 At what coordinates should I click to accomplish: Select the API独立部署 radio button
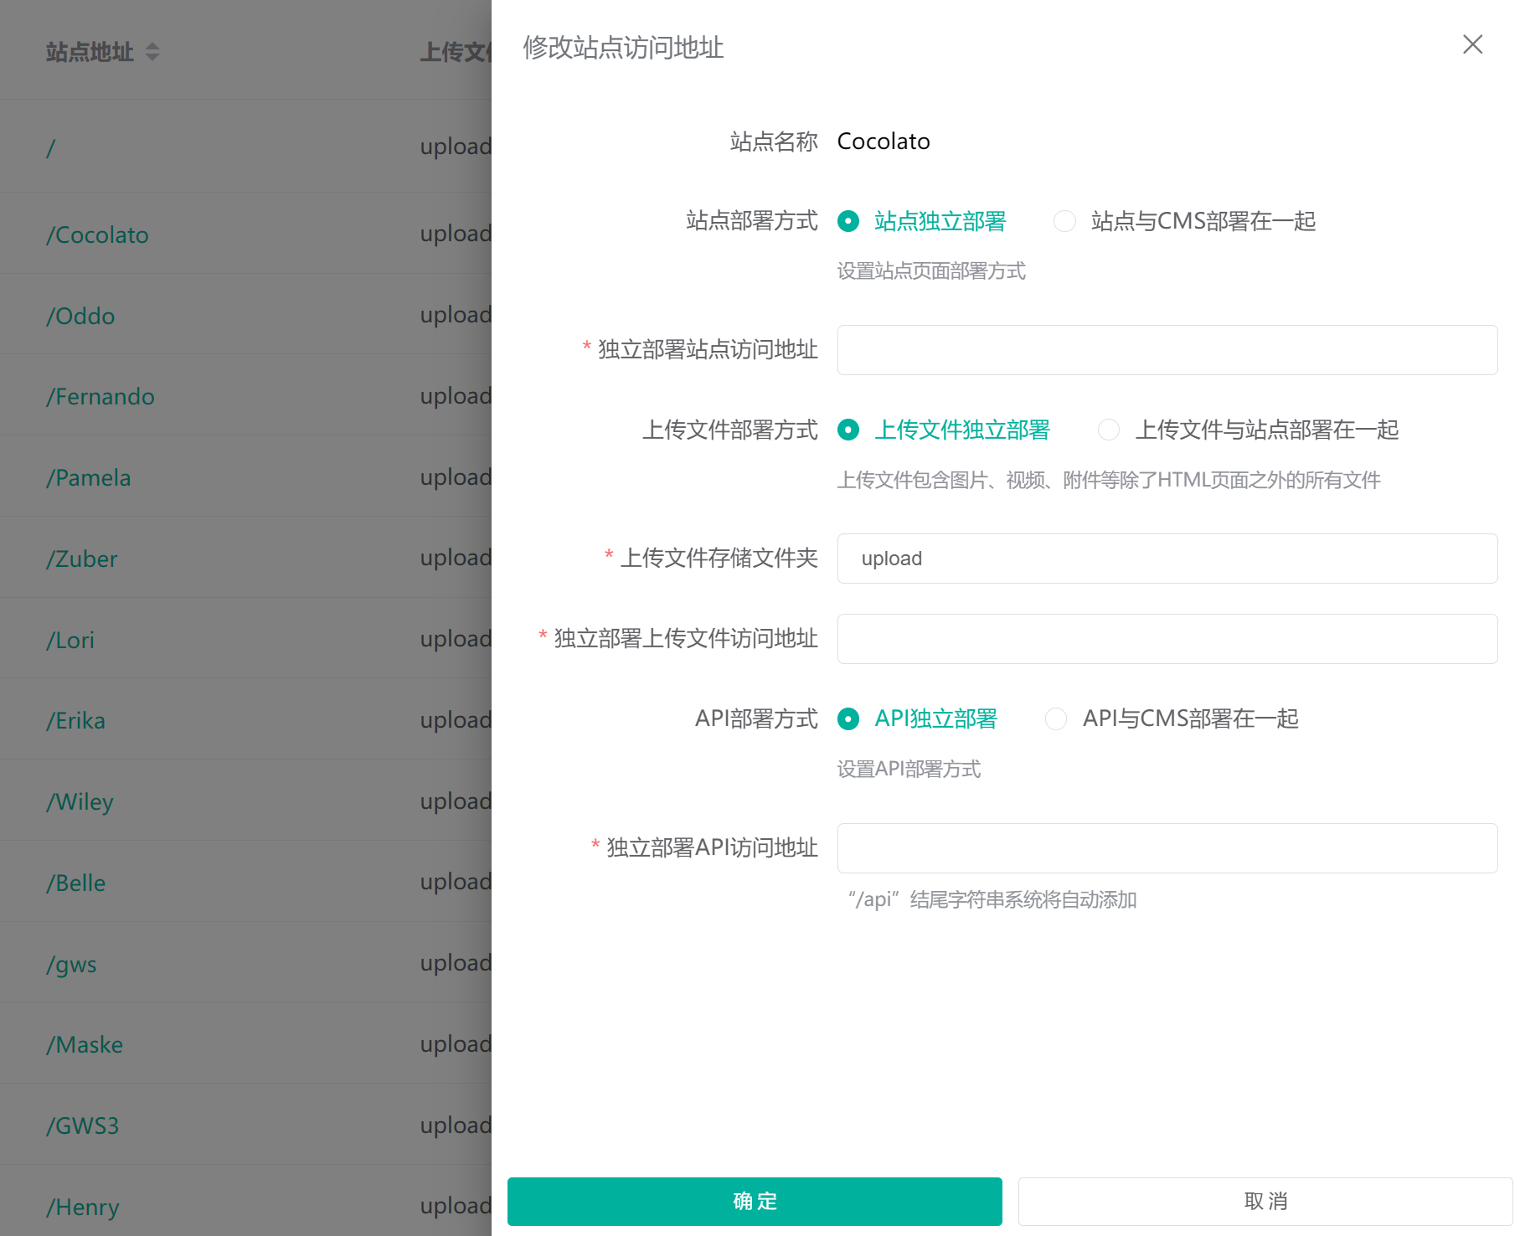tap(848, 718)
